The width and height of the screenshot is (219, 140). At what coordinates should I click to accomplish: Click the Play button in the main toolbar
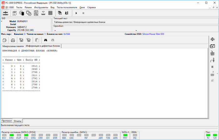76,13
